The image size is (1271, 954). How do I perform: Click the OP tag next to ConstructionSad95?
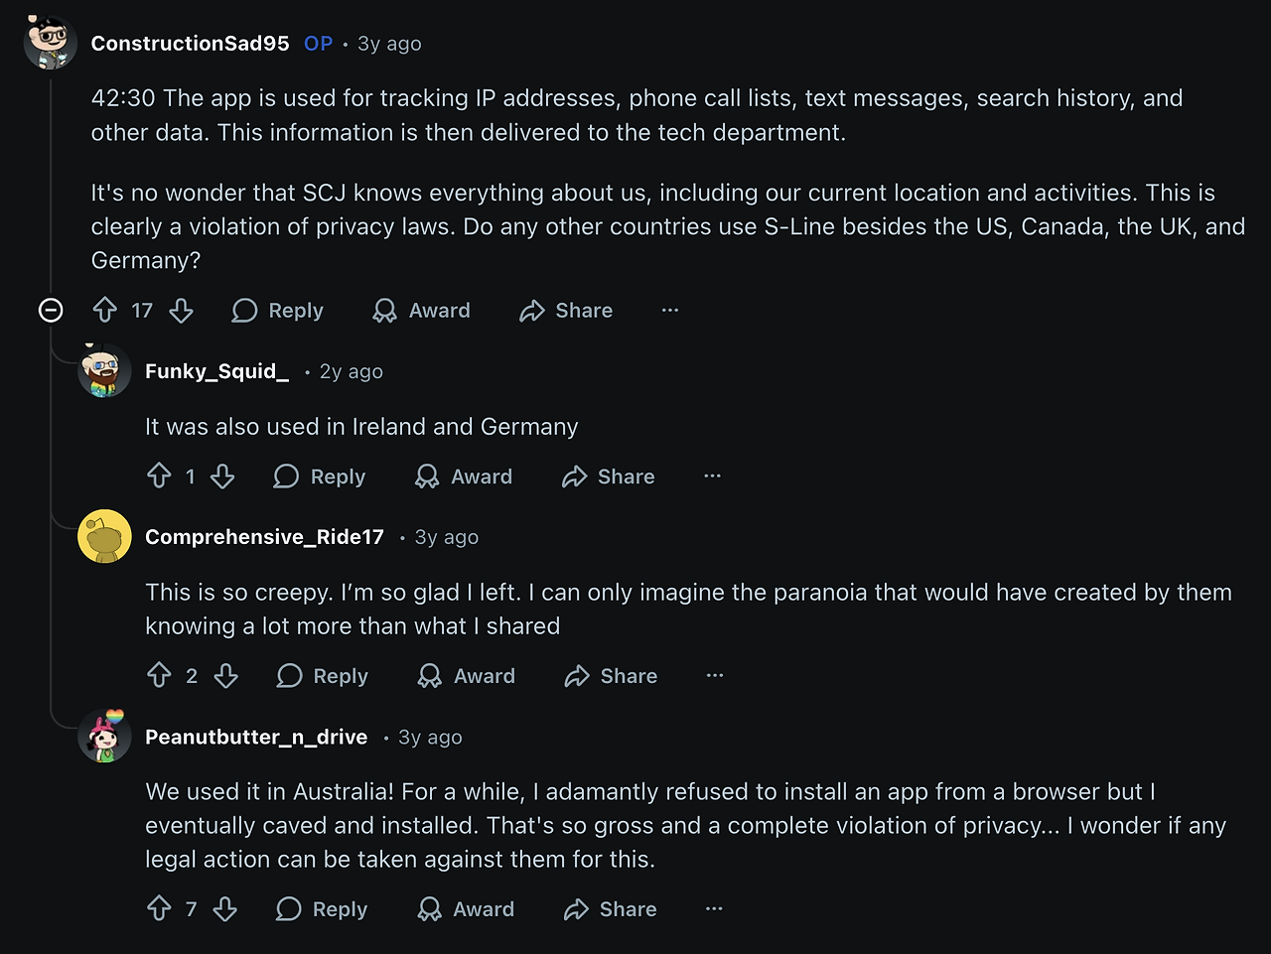pos(317,43)
